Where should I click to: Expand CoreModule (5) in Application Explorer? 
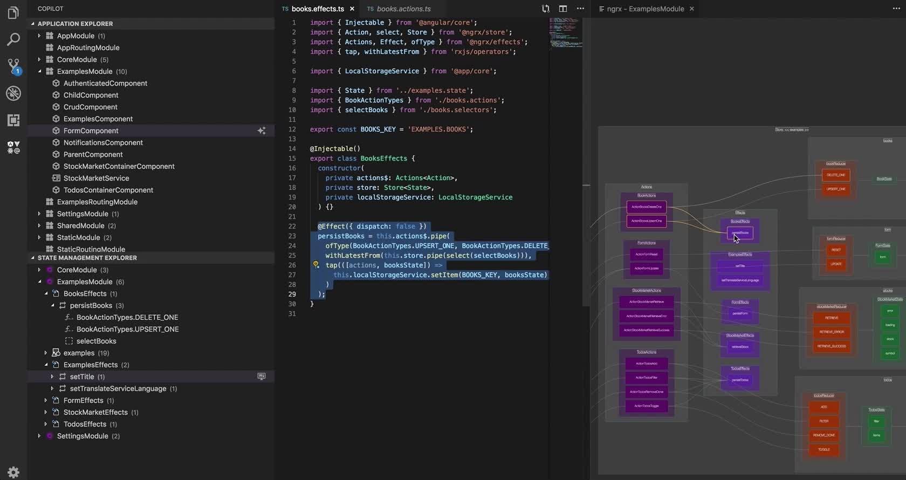[39, 59]
